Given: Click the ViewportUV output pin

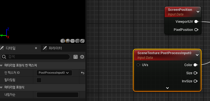Looking at the screenshot, I should tap(196, 22).
